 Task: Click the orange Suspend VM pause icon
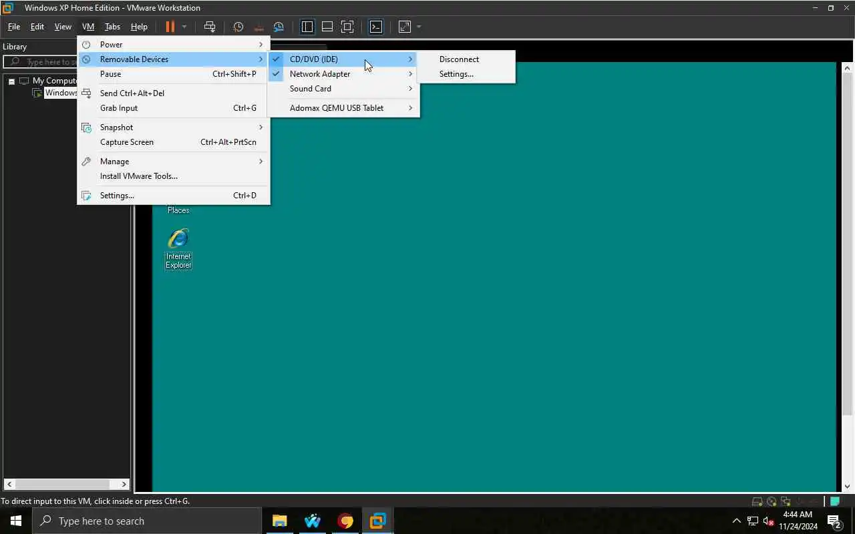pos(170,27)
